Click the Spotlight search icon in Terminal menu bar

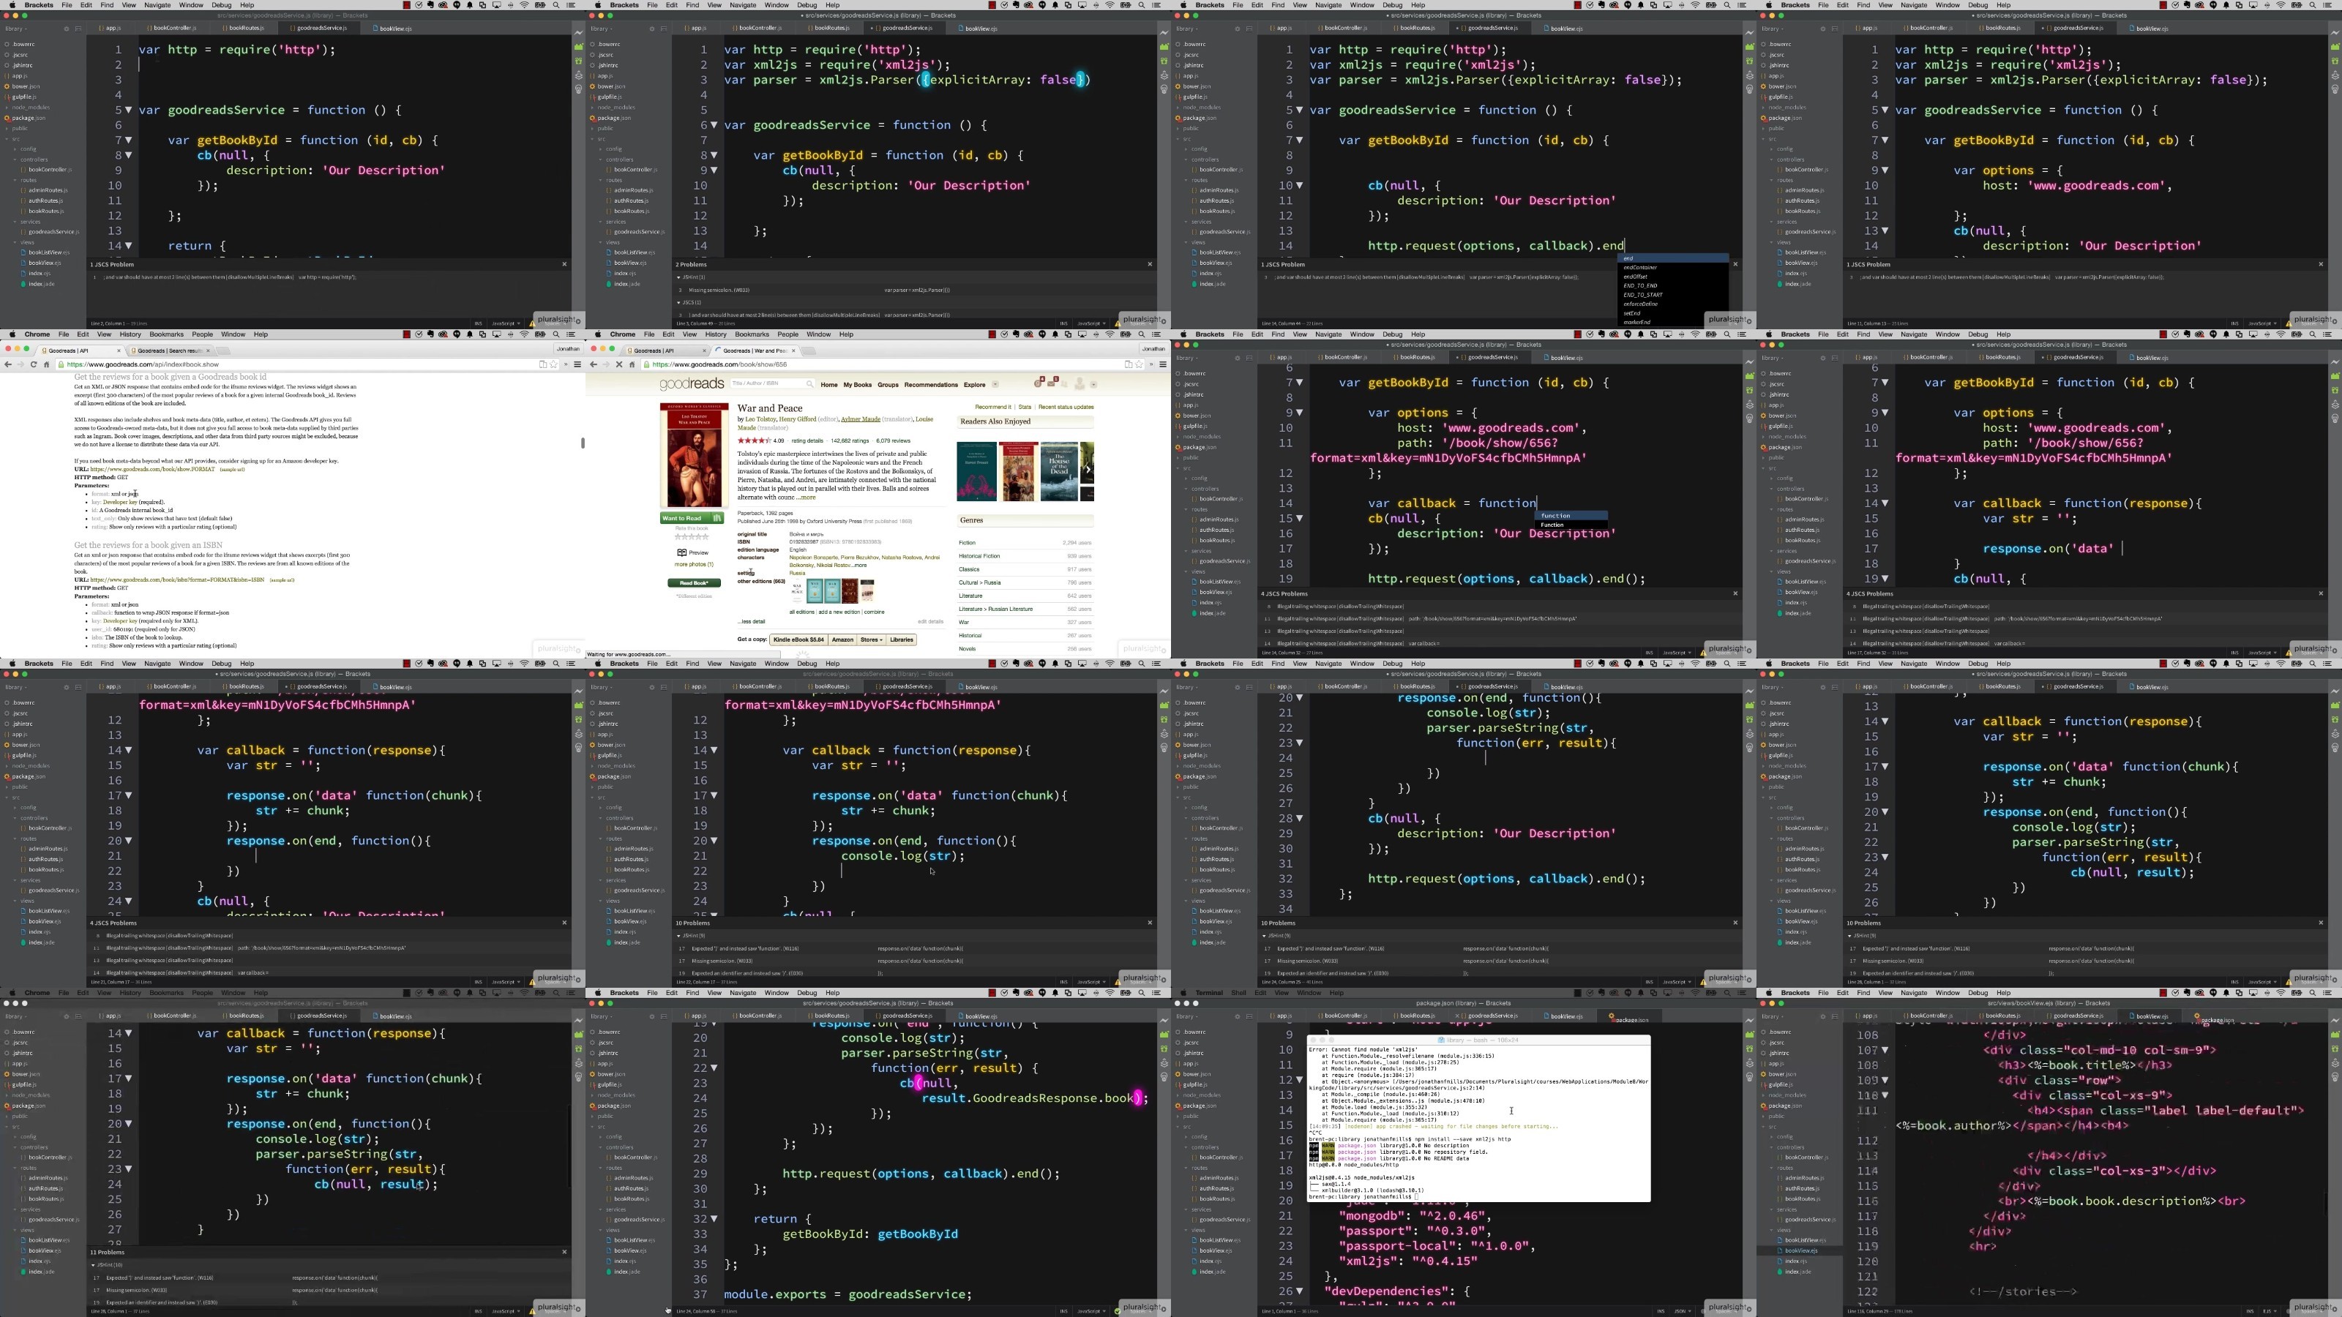(1726, 993)
